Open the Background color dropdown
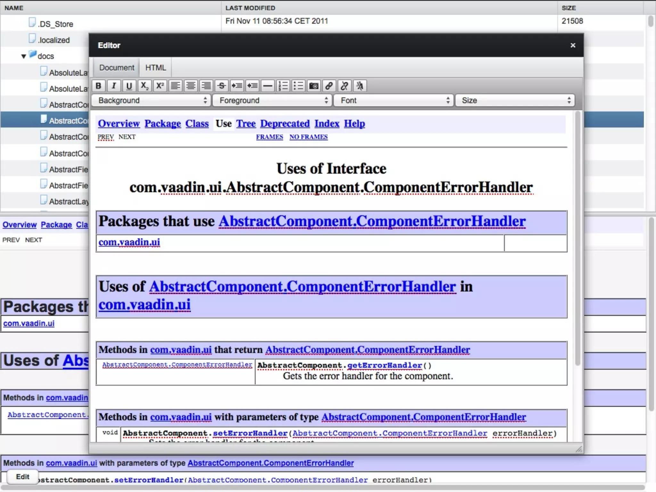 [151, 101]
